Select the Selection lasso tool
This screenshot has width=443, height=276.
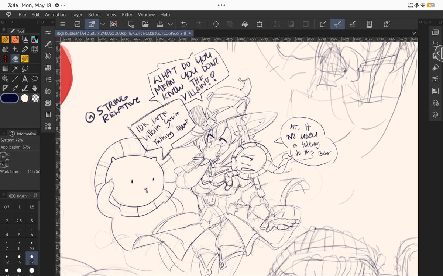[x=25, y=68]
